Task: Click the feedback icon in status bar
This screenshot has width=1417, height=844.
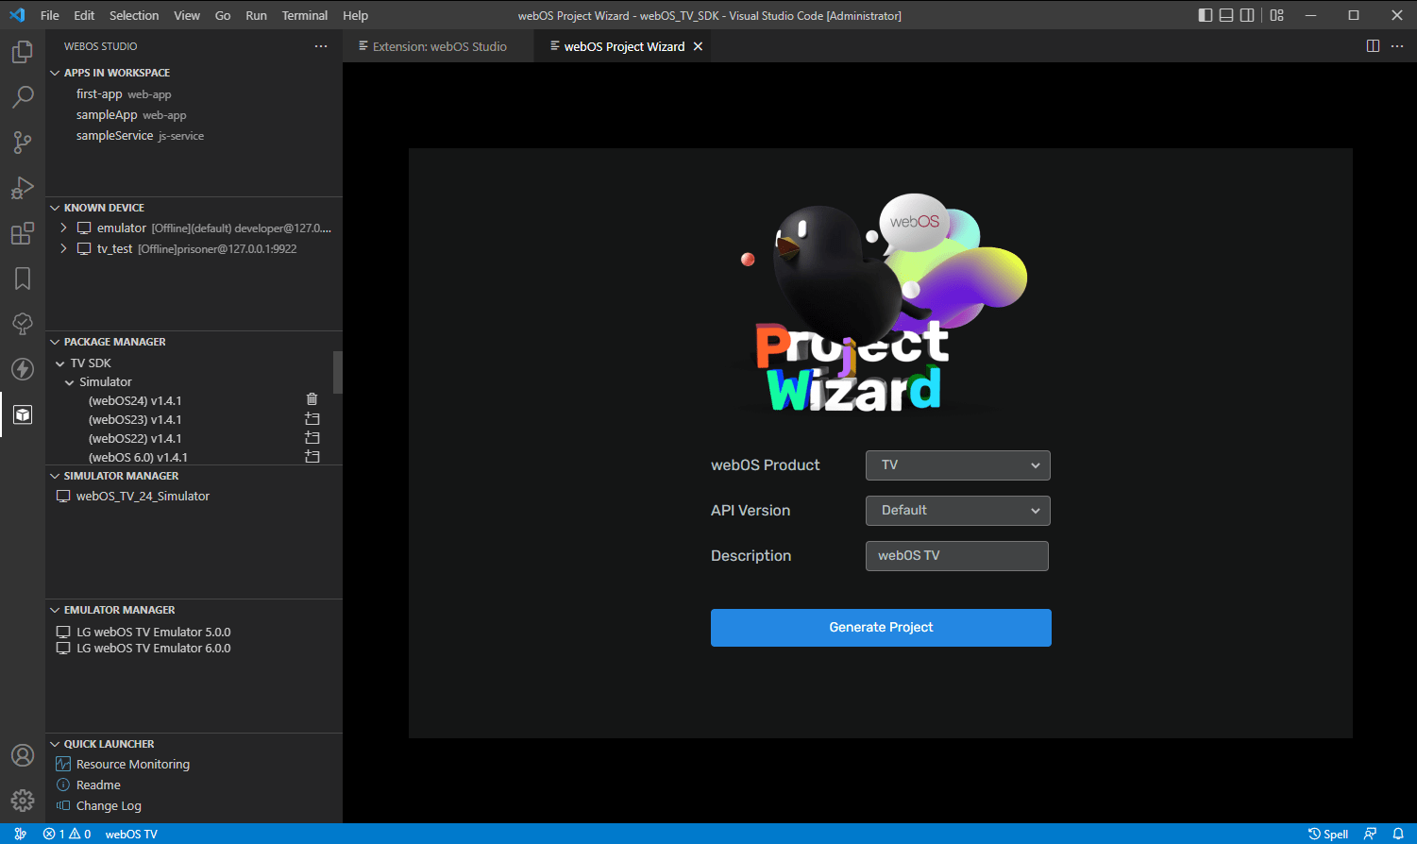Action: pyautogui.click(x=1371, y=834)
